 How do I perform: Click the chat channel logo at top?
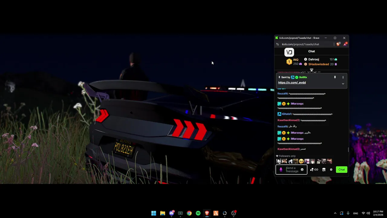coord(289,52)
